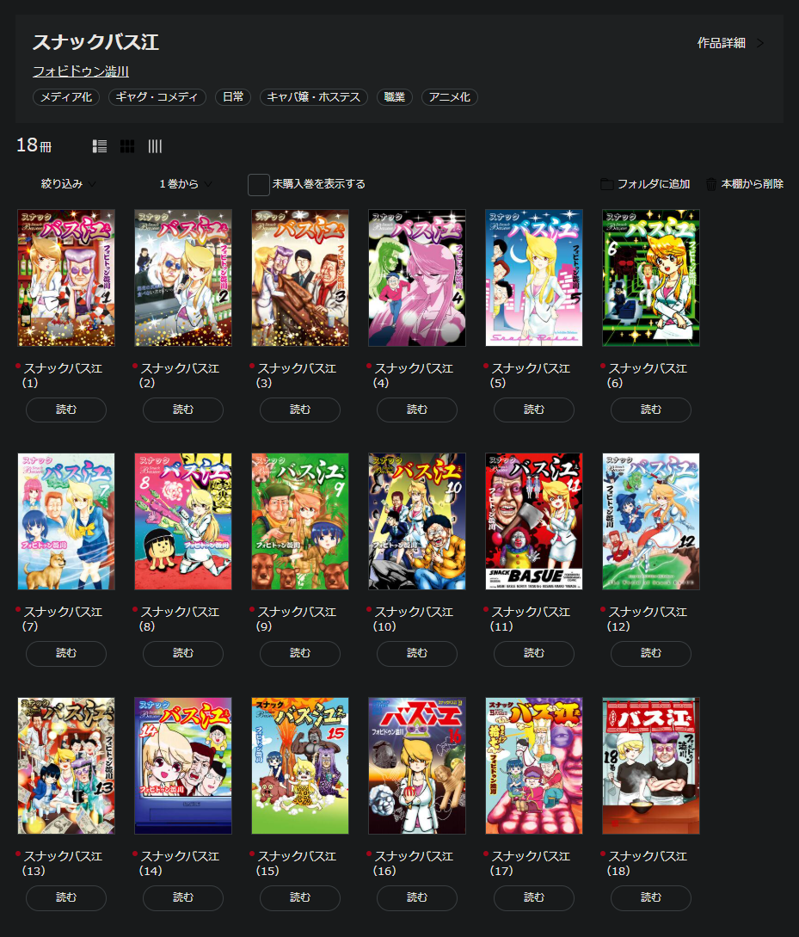This screenshot has height=937, width=799.
Task: Open volume 5 cover thumbnail
Action: (534, 278)
